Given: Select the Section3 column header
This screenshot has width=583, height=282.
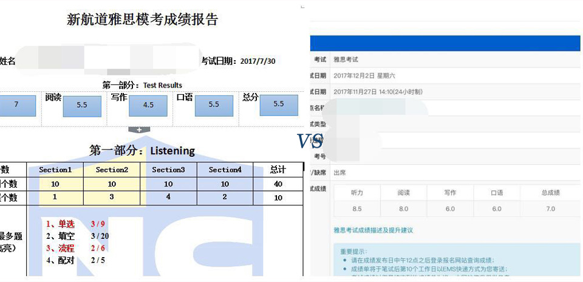Looking at the screenshot, I should (168, 170).
